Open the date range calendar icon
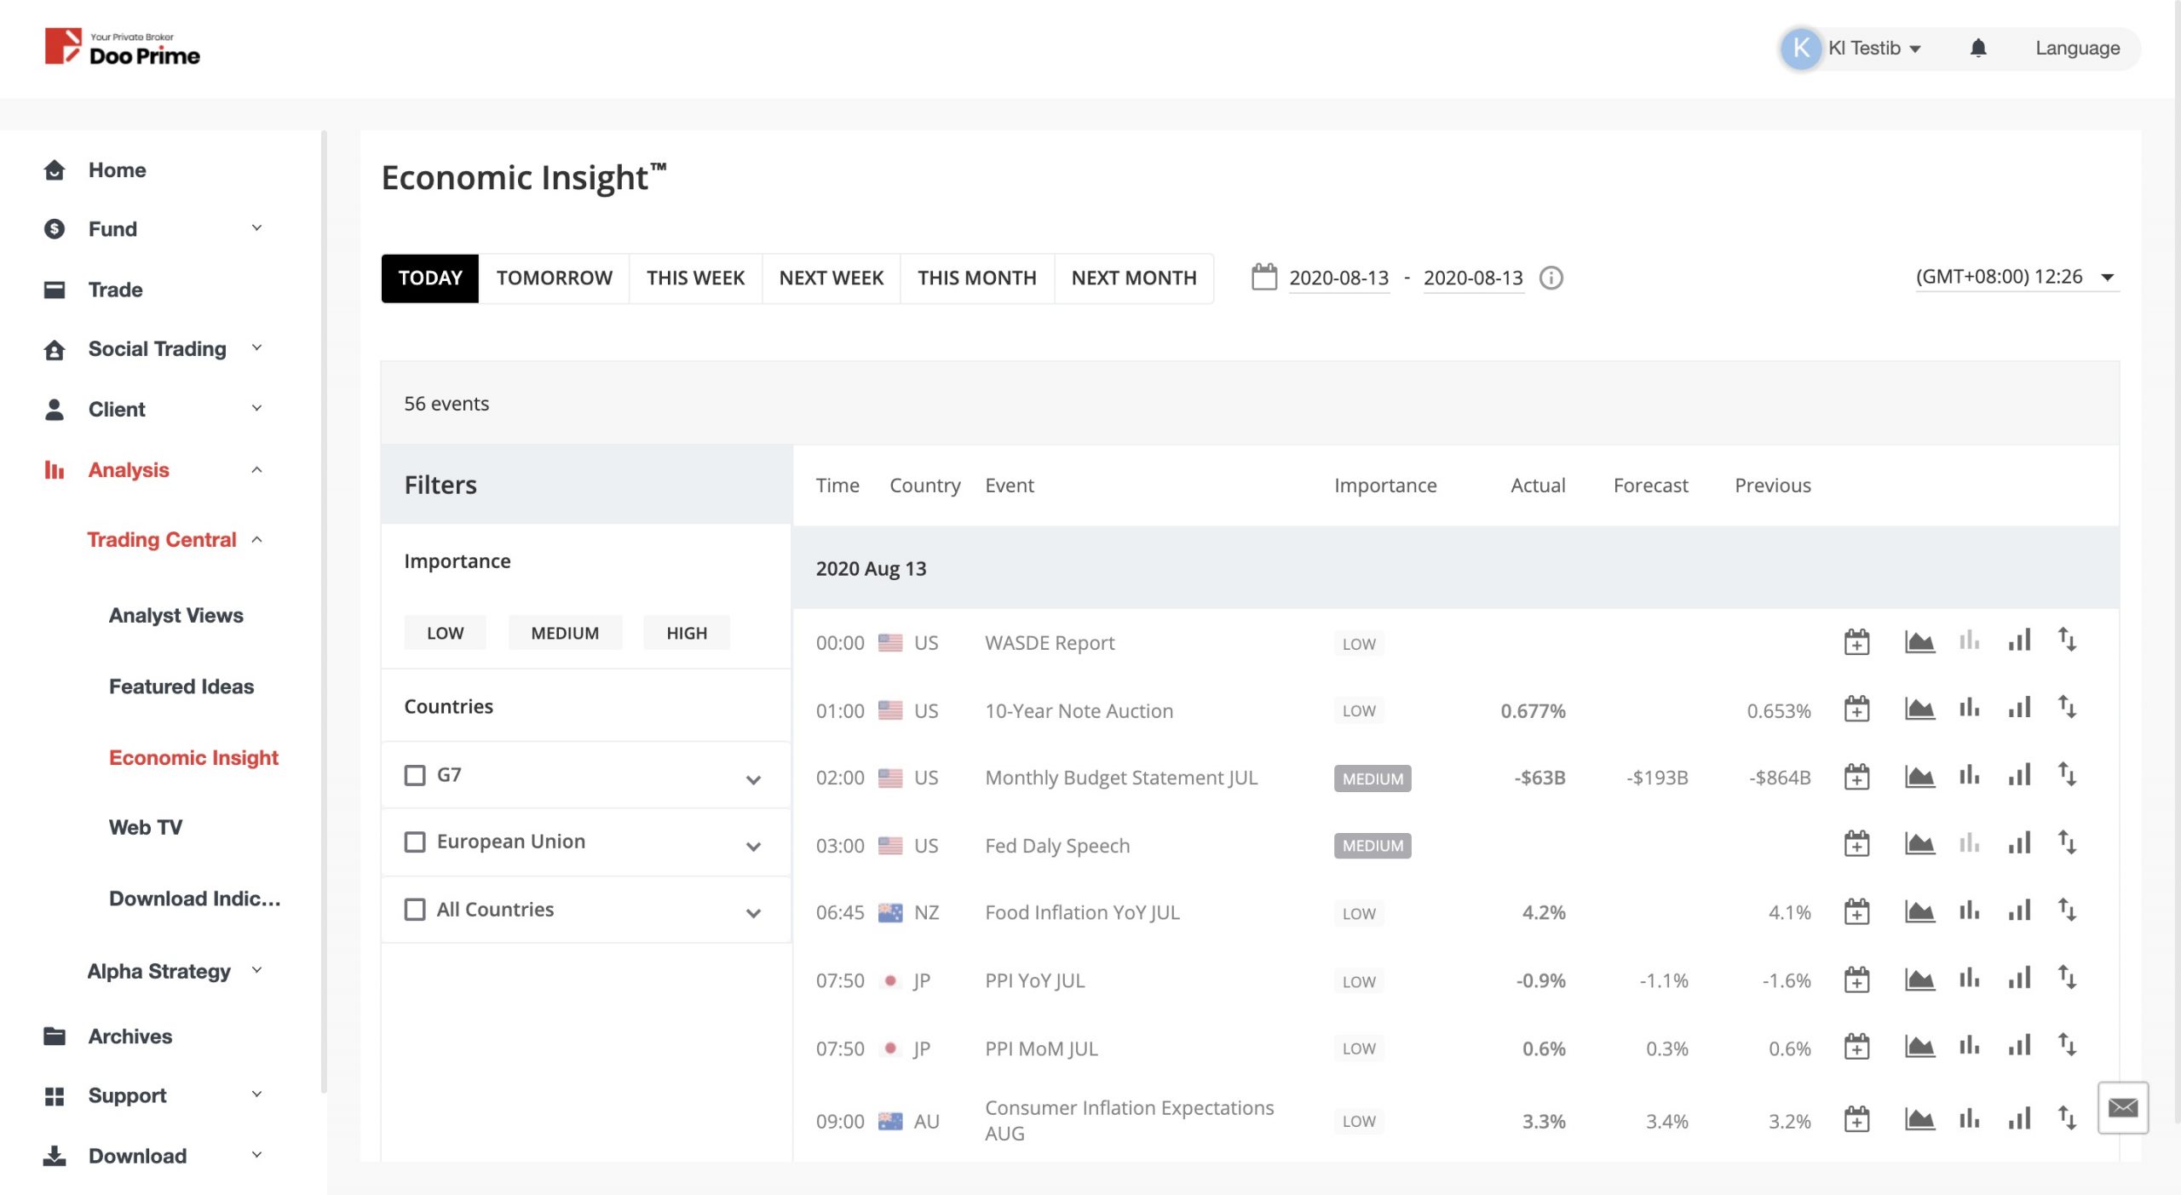 pyautogui.click(x=1264, y=277)
